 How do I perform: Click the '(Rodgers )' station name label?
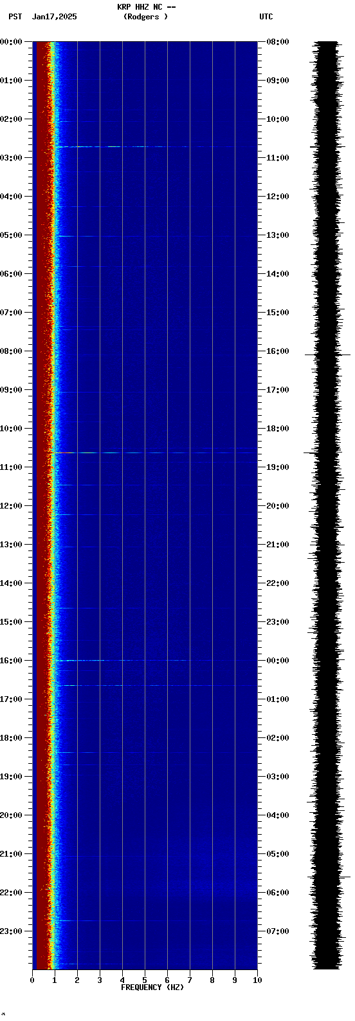(146, 17)
